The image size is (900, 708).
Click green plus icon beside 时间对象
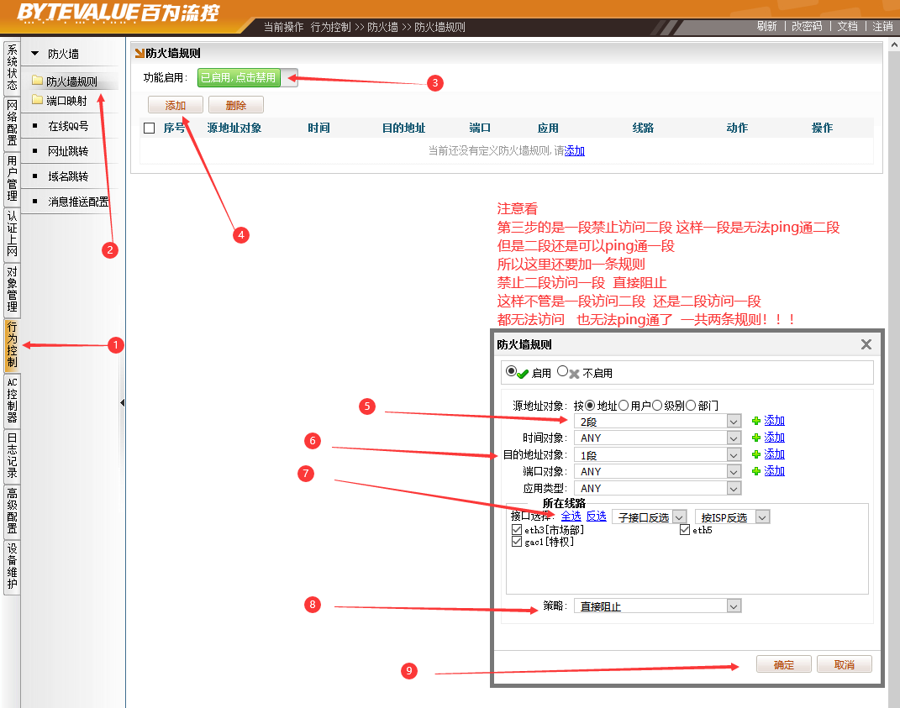coord(756,438)
